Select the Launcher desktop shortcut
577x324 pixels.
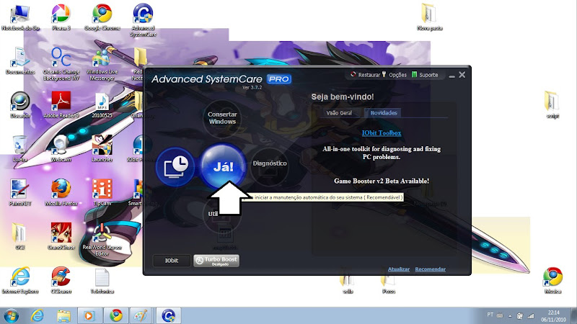click(102, 149)
